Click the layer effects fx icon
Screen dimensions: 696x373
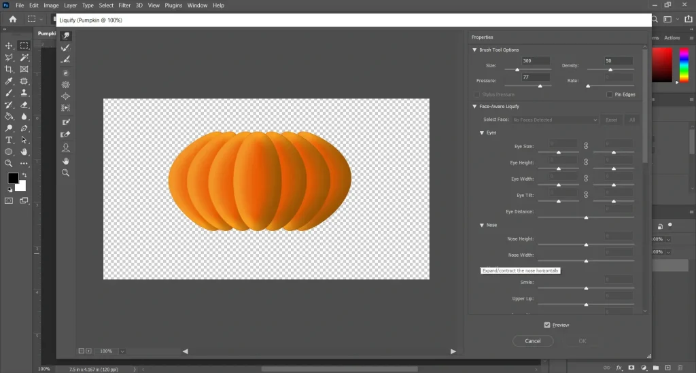pyautogui.click(x=619, y=368)
